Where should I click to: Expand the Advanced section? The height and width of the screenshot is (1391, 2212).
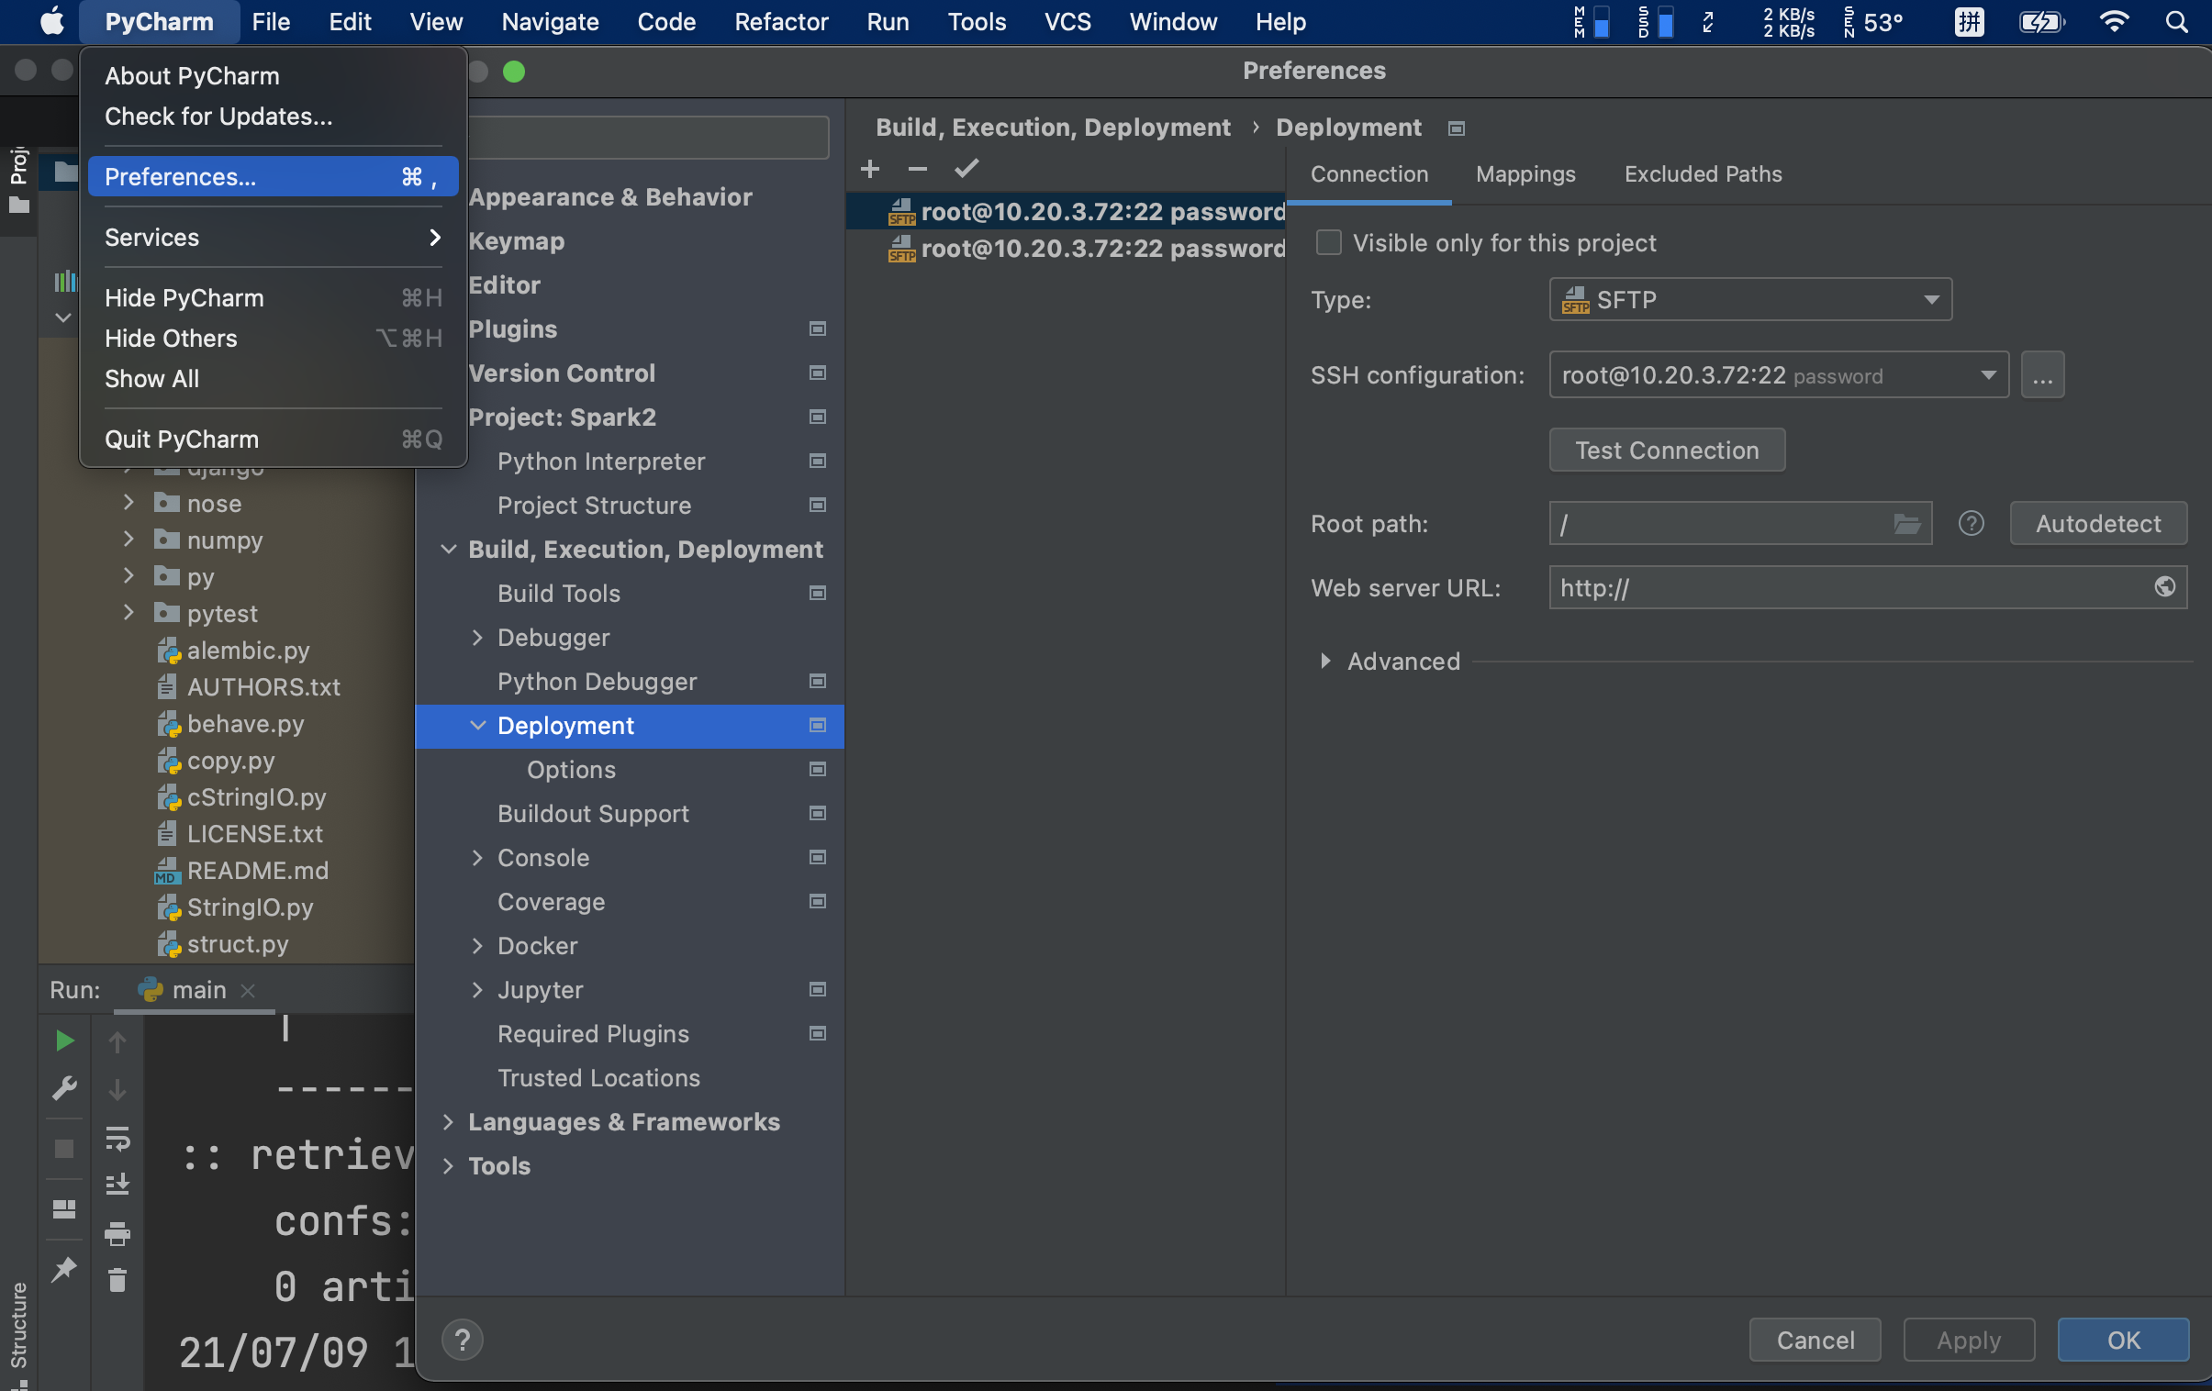pyautogui.click(x=1324, y=660)
